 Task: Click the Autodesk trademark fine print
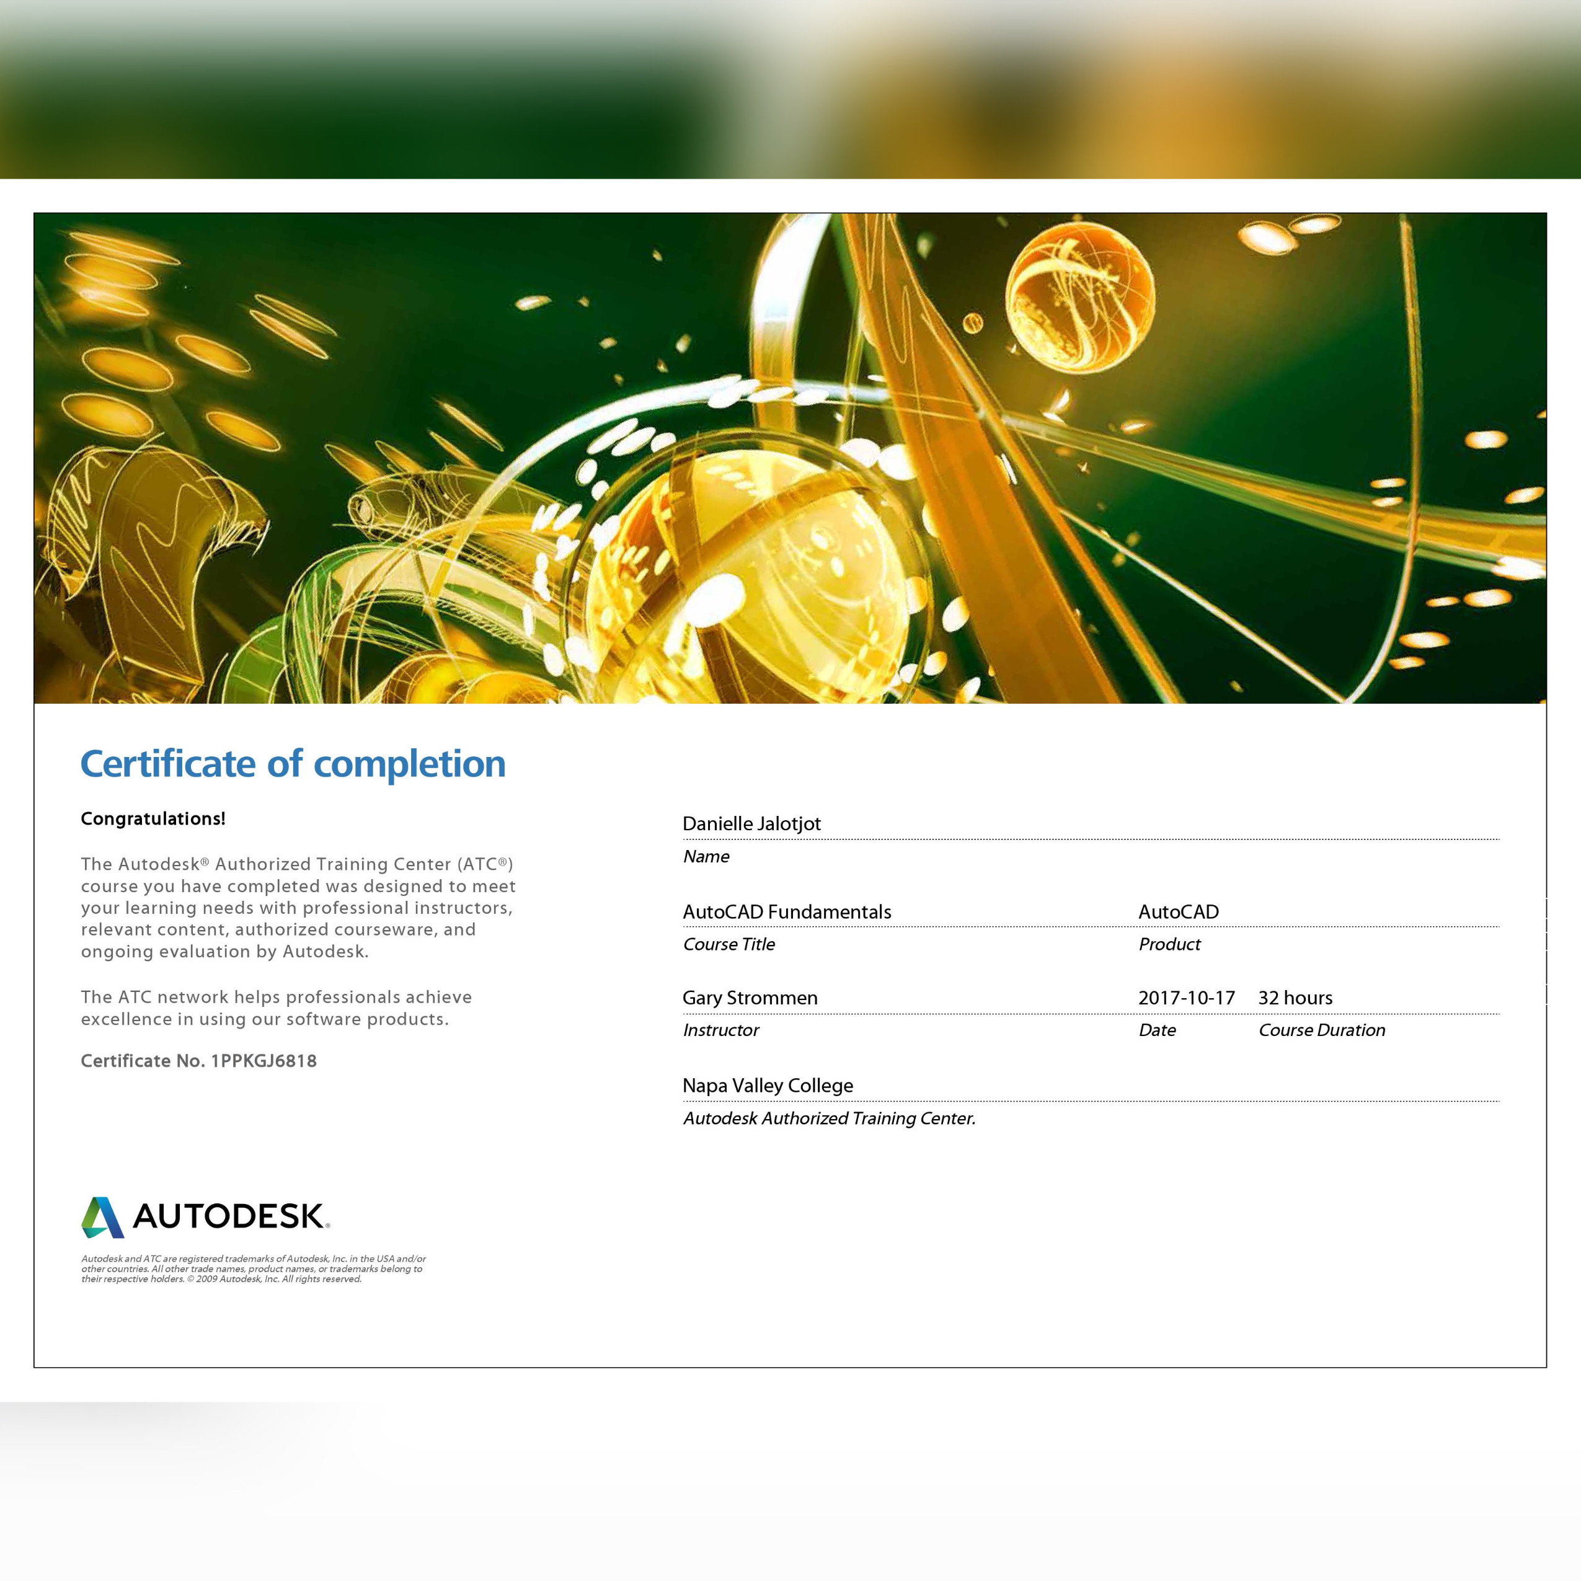254,1269
